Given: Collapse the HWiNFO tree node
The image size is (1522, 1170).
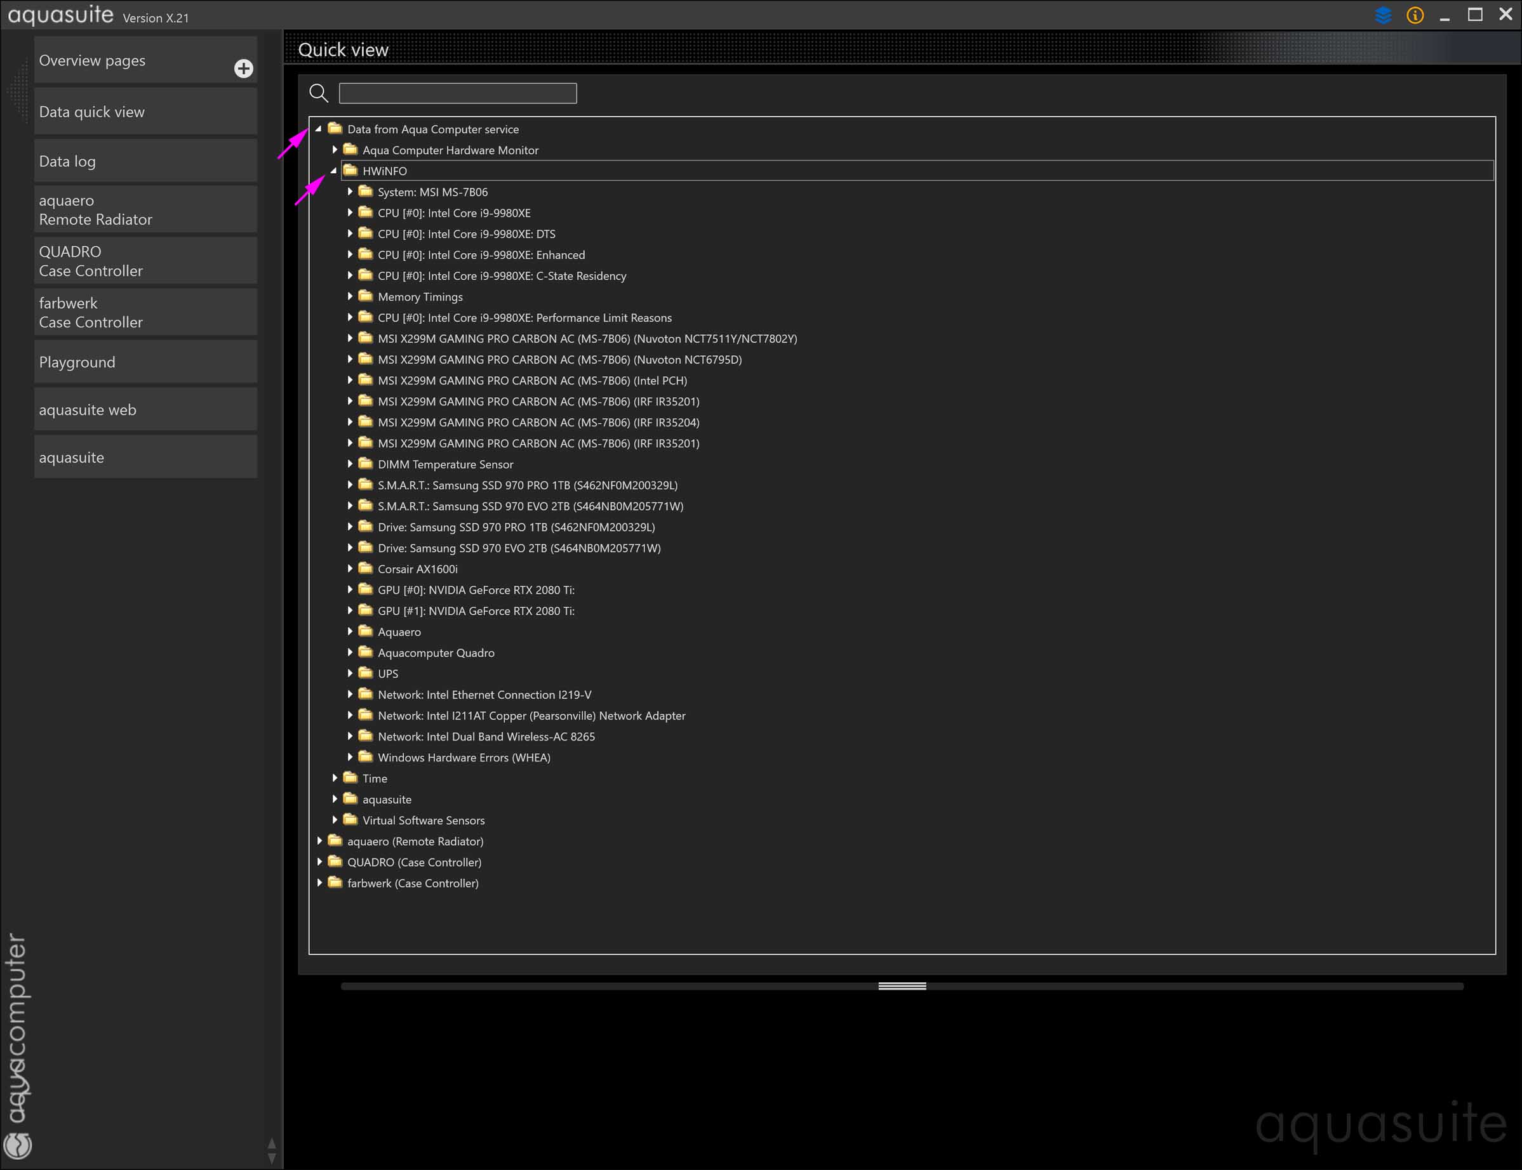Looking at the screenshot, I should (x=334, y=171).
